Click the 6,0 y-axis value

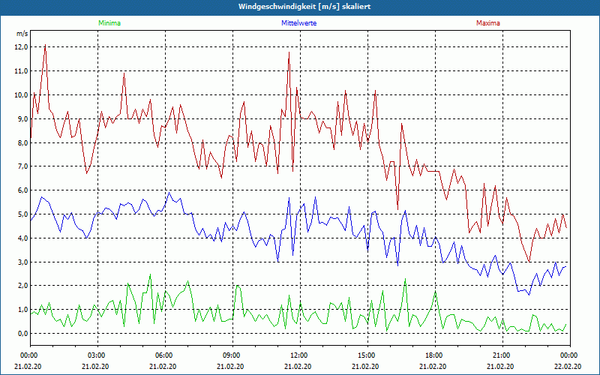click(x=23, y=190)
